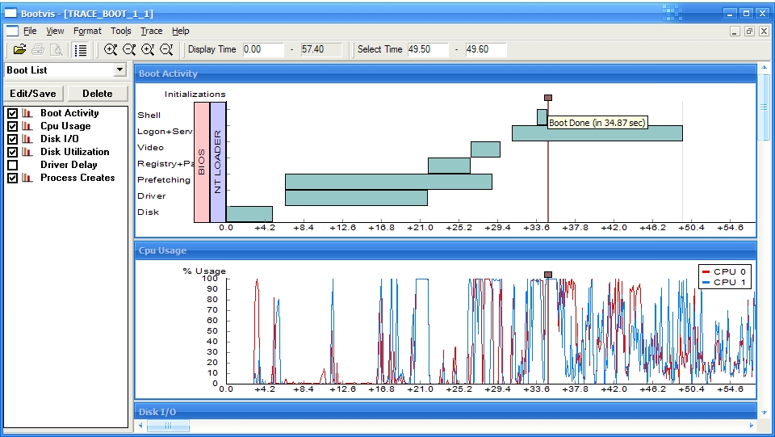This screenshot has width=775, height=437.
Task: Open the File menu
Action: tap(30, 31)
